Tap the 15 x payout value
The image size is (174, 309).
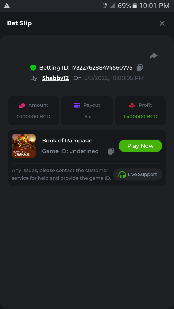click(x=87, y=117)
